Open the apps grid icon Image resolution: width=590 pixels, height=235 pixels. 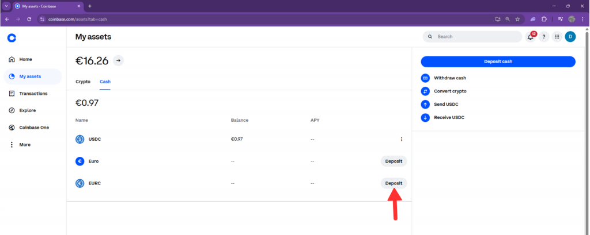click(x=557, y=37)
